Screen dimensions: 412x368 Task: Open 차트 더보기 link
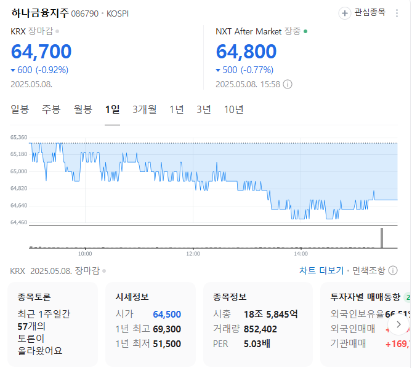(x=321, y=270)
